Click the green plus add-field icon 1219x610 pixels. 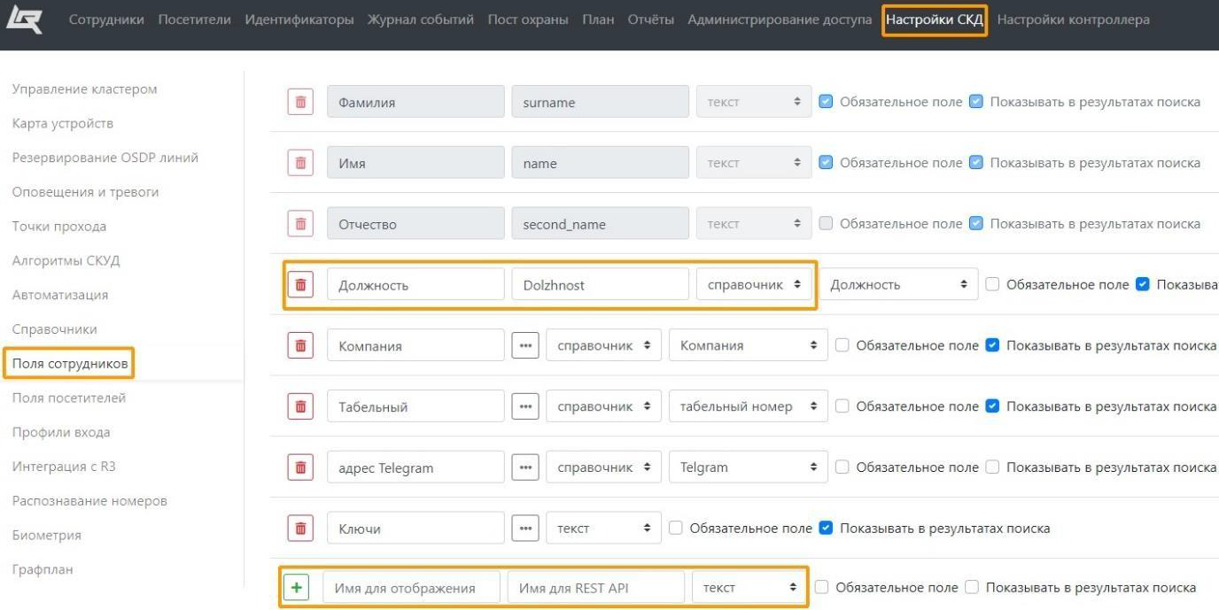click(297, 587)
